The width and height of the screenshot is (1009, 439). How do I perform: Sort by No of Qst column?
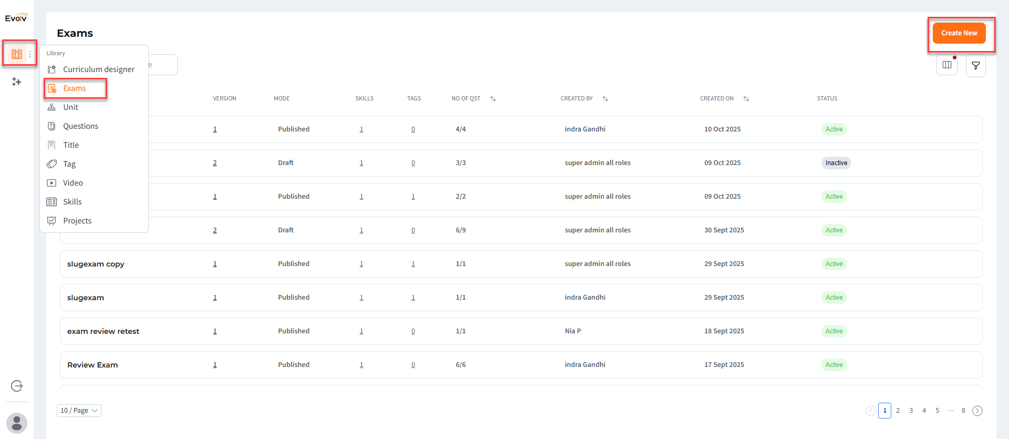tap(493, 99)
